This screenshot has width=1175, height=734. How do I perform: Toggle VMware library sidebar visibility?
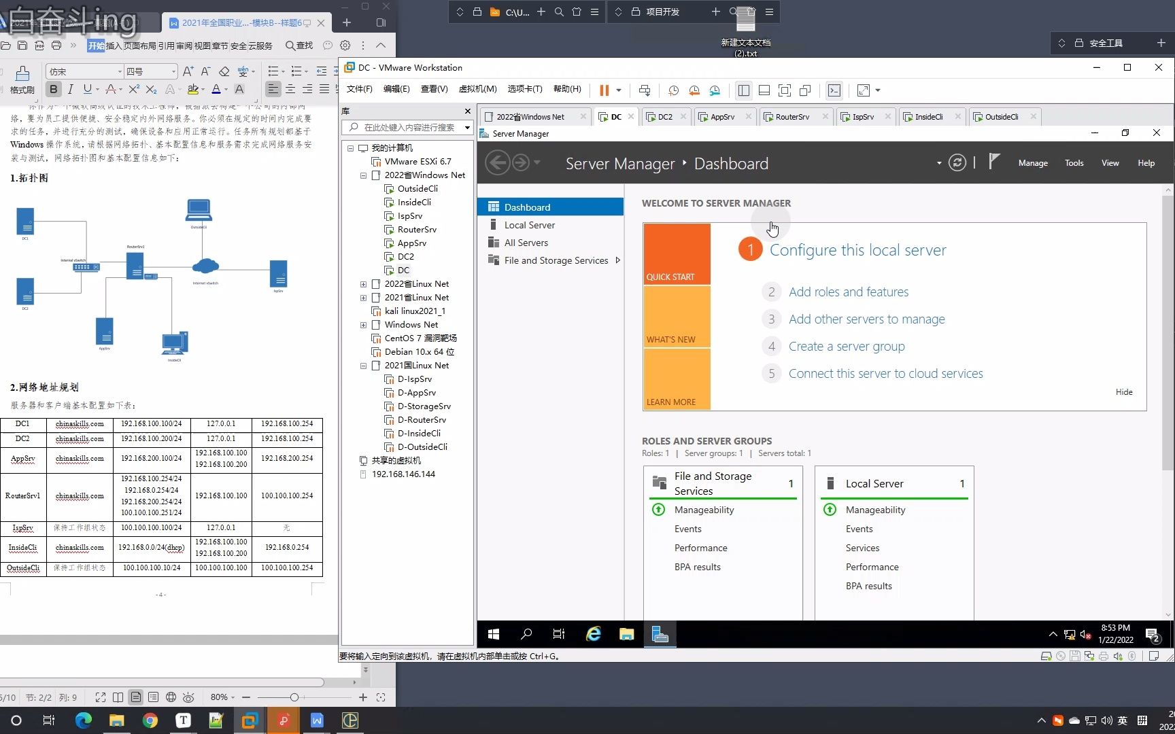pos(744,90)
